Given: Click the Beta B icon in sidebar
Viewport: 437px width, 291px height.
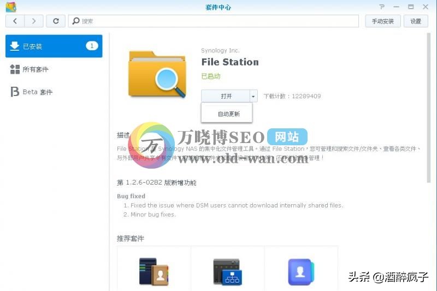Looking at the screenshot, I should [x=15, y=92].
